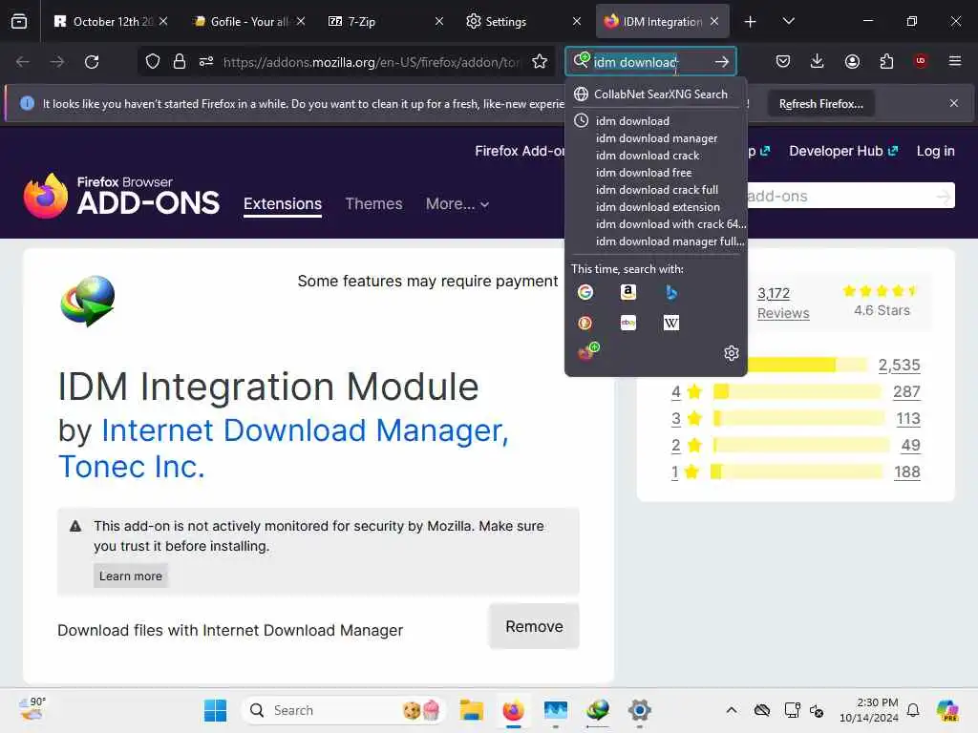Viewport: 978px width, 733px height.
Task: Open the Extensions puzzle-piece menu
Action: (886, 61)
